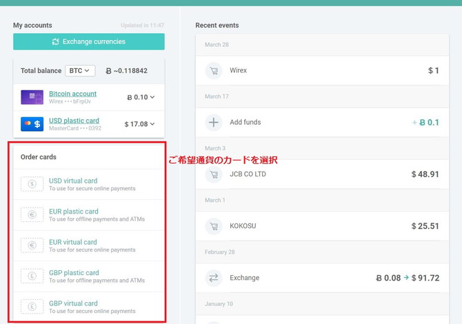Click the $48.91 amount
This screenshot has width=462, height=324.
click(x=425, y=174)
